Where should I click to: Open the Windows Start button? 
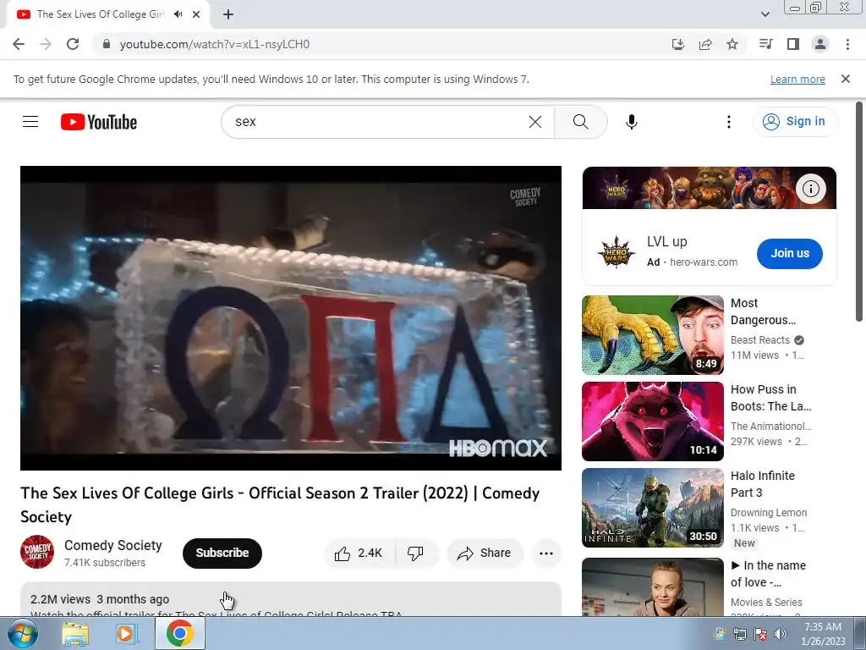click(23, 633)
